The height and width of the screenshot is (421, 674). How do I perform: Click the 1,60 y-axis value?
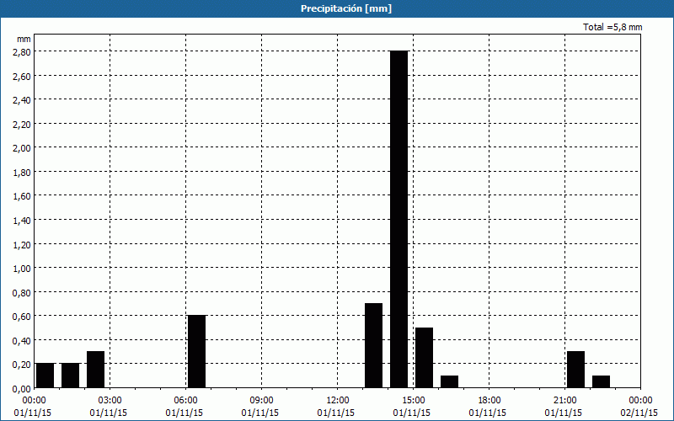pyautogui.click(x=23, y=196)
